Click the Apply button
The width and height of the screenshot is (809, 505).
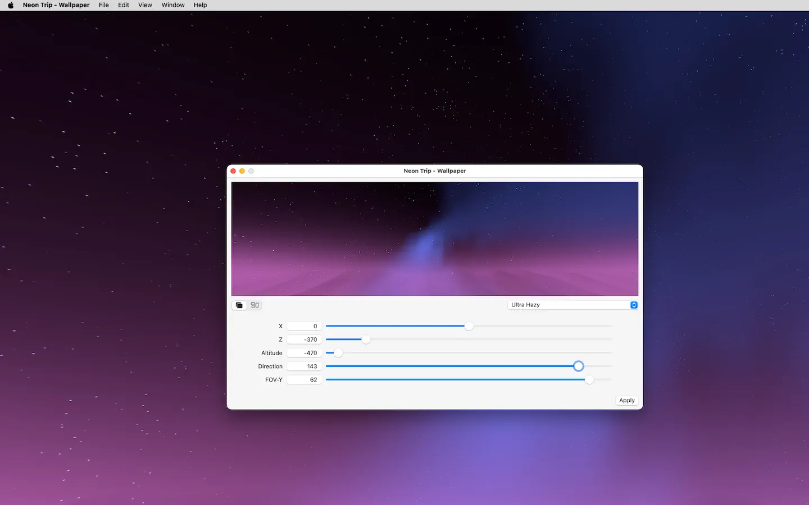tap(627, 401)
